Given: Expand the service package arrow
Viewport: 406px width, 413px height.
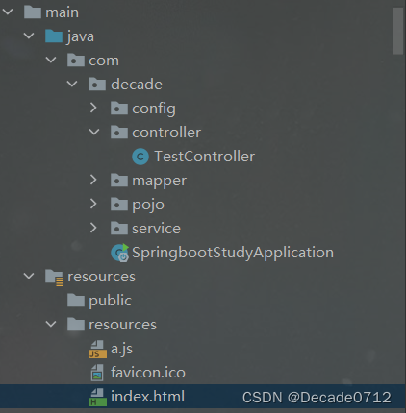Looking at the screenshot, I should click(x=93, y=228).
